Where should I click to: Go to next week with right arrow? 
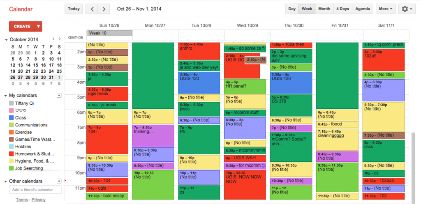(x=104, y=9)
